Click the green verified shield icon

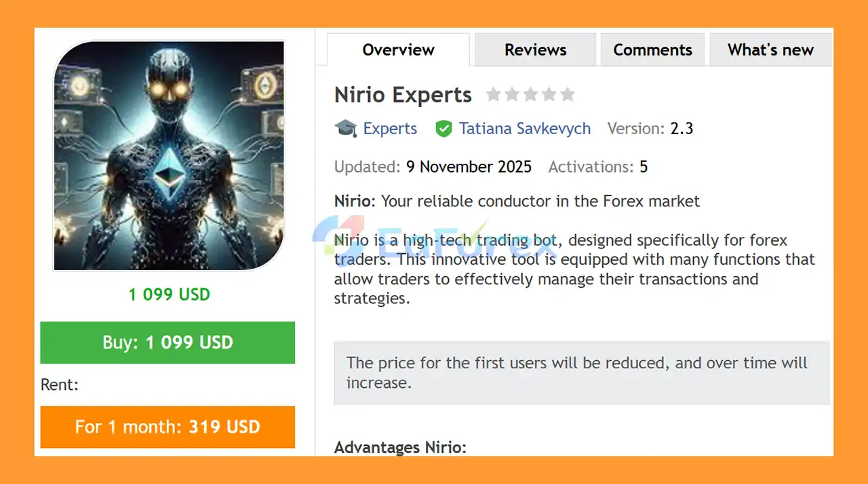pyautogui.click(x=443, y=129)
